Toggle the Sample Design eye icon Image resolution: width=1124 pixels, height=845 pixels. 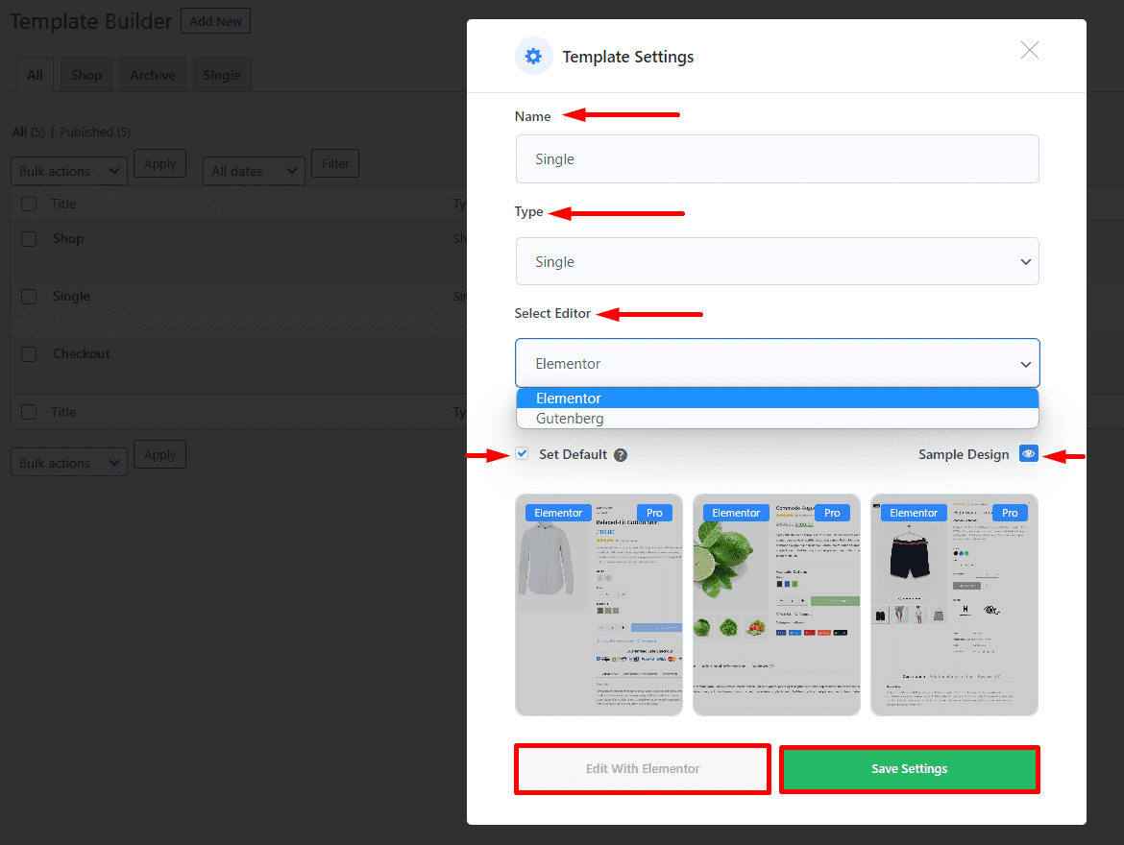(1029, 454)
